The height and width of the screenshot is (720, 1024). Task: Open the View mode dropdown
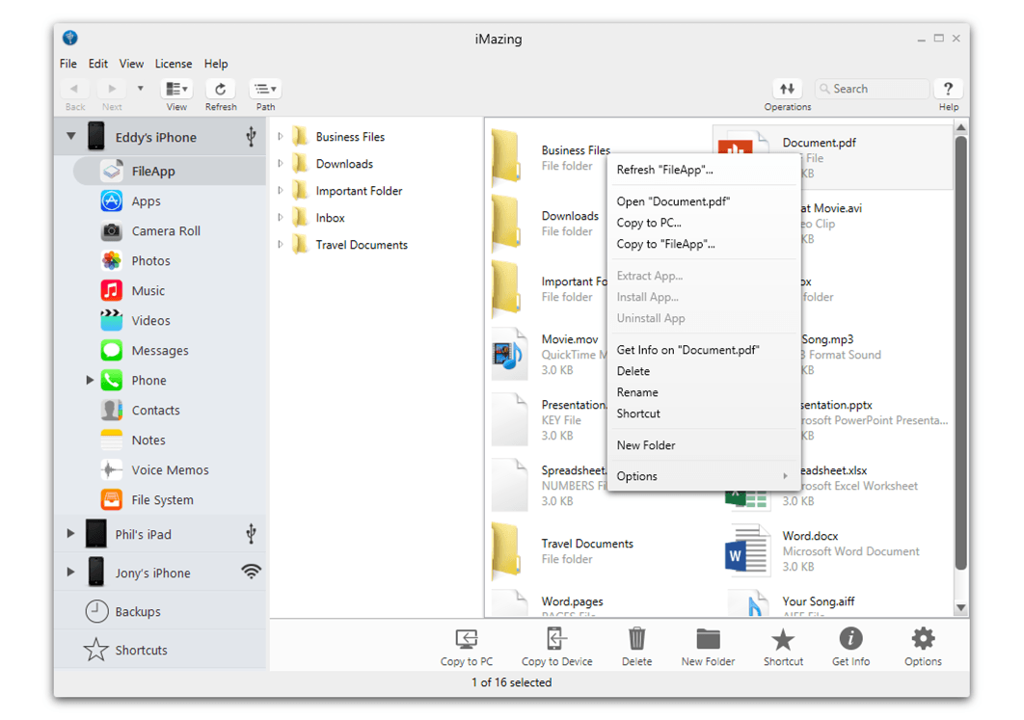coord(176,89)
